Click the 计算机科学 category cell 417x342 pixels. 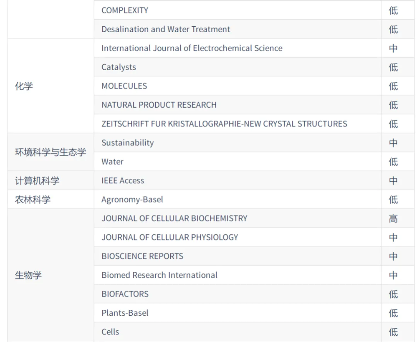tap(37, 181)
